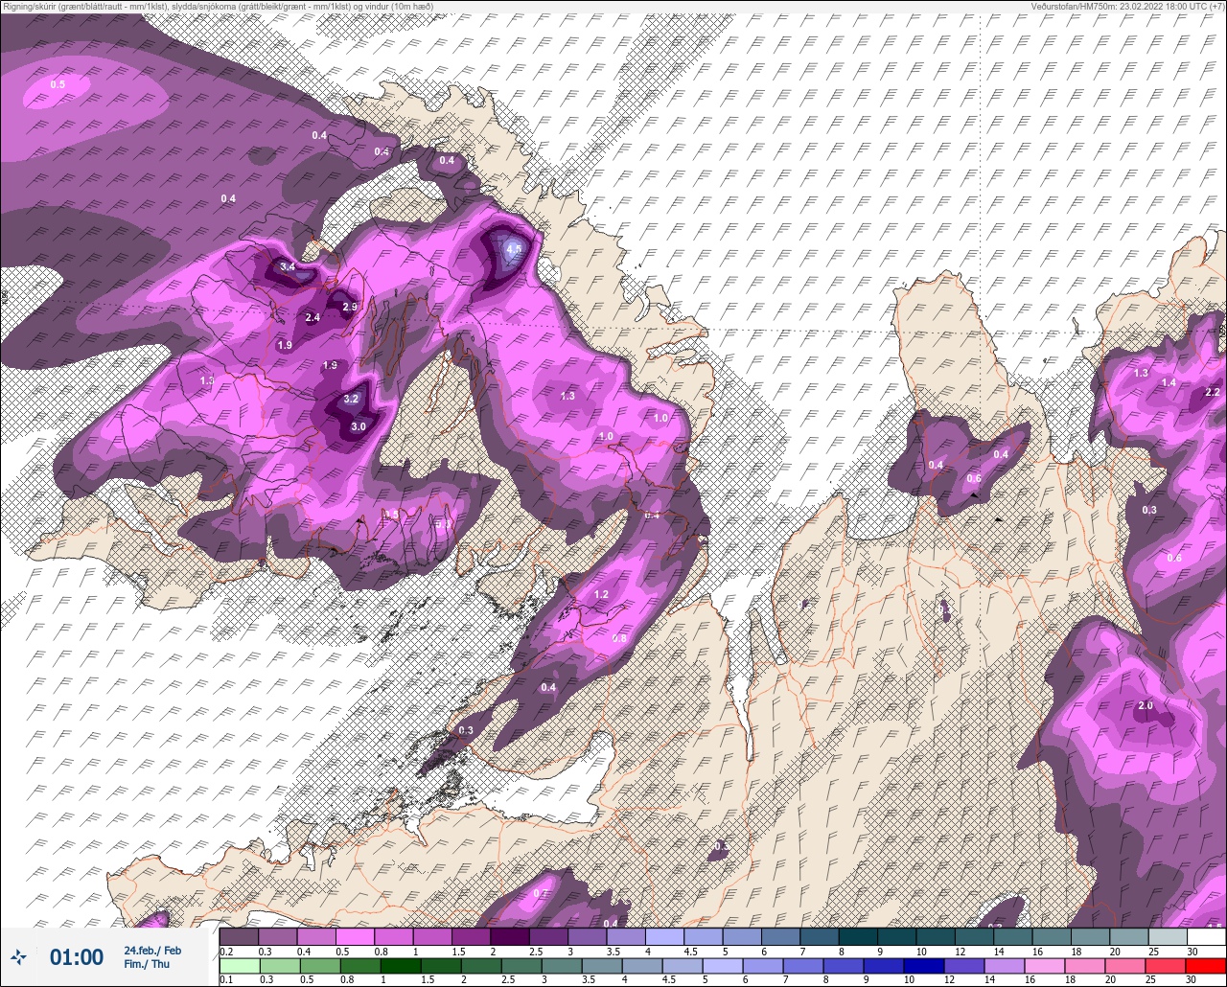Click the '24.feb./ Feb' date text

(x=152, y=950)
